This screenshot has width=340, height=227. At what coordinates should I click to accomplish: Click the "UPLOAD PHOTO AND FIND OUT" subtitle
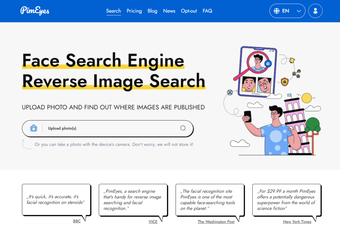coord(114,107)
